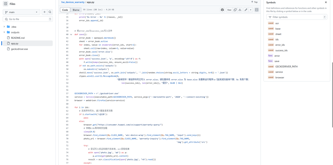Click line number 75
The width and height of the screenshot is (333, 165).
point(67,156)
